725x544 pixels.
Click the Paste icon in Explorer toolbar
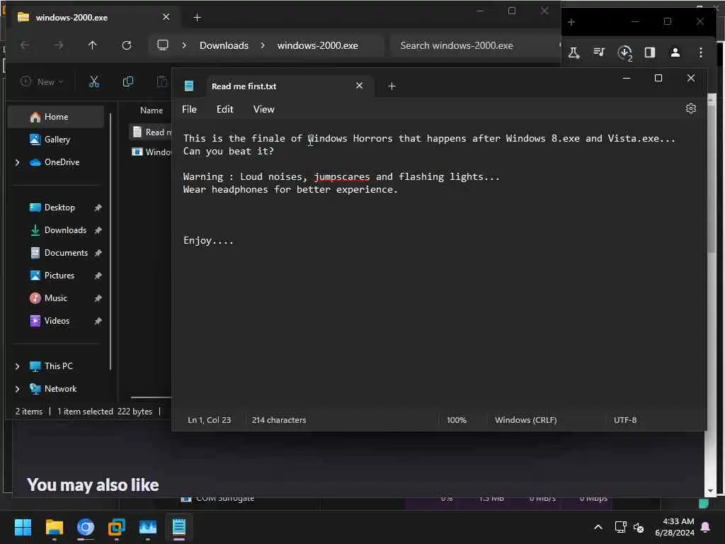[161, 82]
